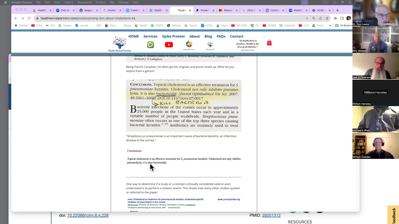
Task: Expand hidden bookmarks with double chevron
Action: (330, 26)
